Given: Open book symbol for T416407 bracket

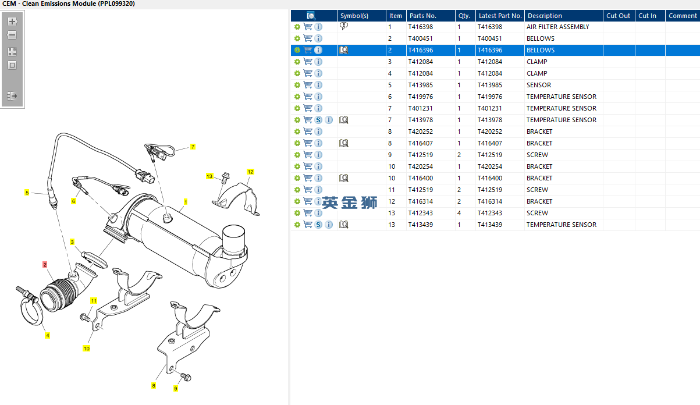Looking at the screenshot, I should (343, 143).
